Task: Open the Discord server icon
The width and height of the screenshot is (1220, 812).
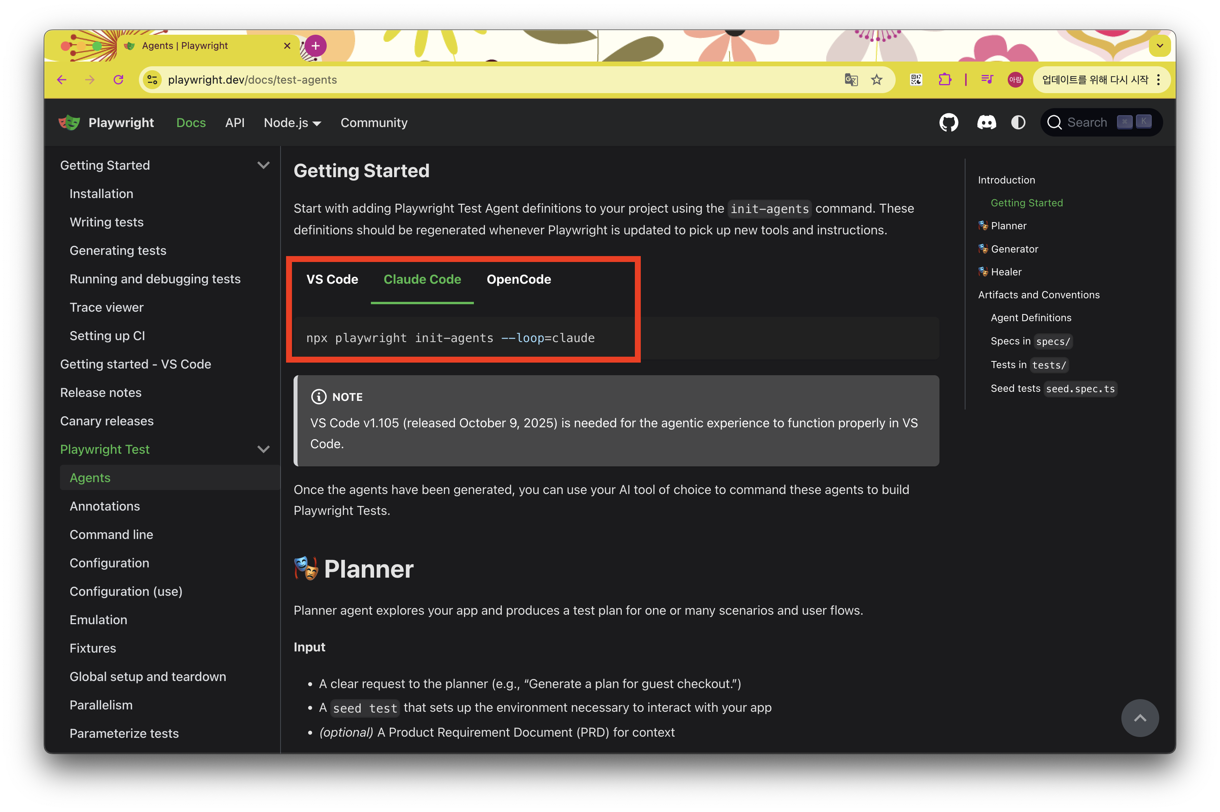Action: coord(986,123)
